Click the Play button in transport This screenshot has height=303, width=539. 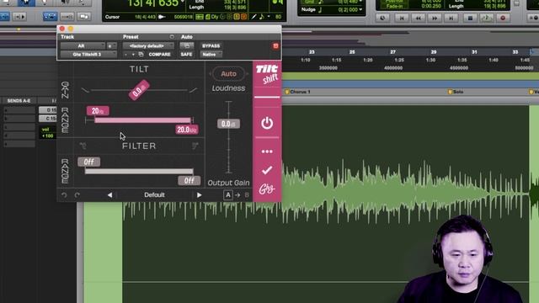[487, 18]
